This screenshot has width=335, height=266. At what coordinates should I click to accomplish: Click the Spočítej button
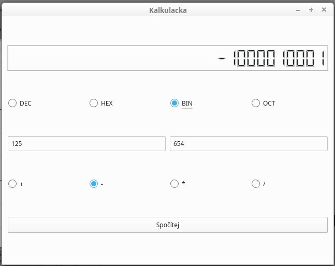[x=168, y=225]
